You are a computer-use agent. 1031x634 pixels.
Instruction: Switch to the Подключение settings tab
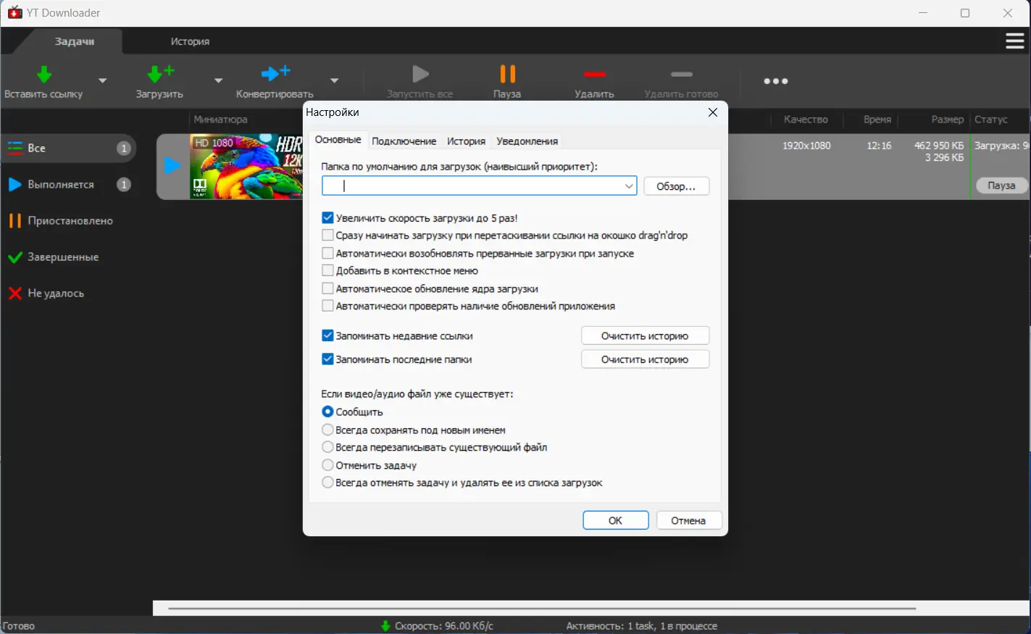404,141
